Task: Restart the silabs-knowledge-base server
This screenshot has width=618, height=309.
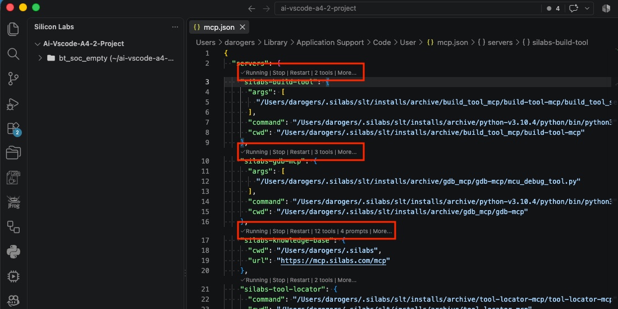Action: click(x=300, y=231)
